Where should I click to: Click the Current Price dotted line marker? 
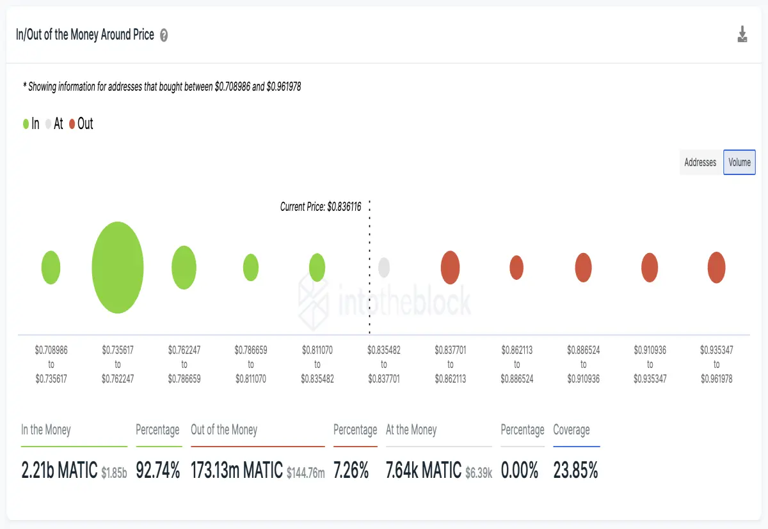coord(370,267)
